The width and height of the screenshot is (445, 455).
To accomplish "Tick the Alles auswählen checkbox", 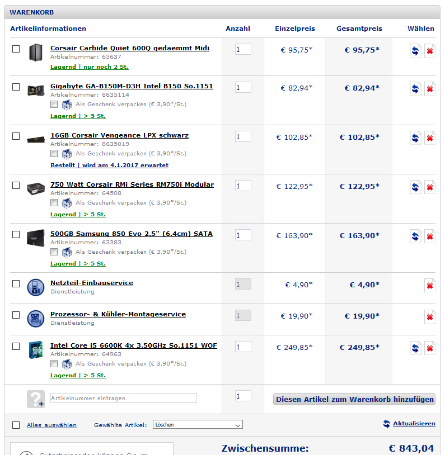I will (16, 425).
